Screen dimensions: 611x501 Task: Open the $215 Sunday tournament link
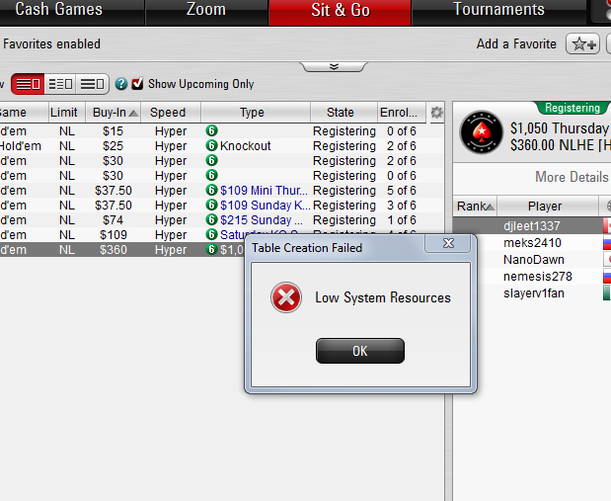[262, 220]
